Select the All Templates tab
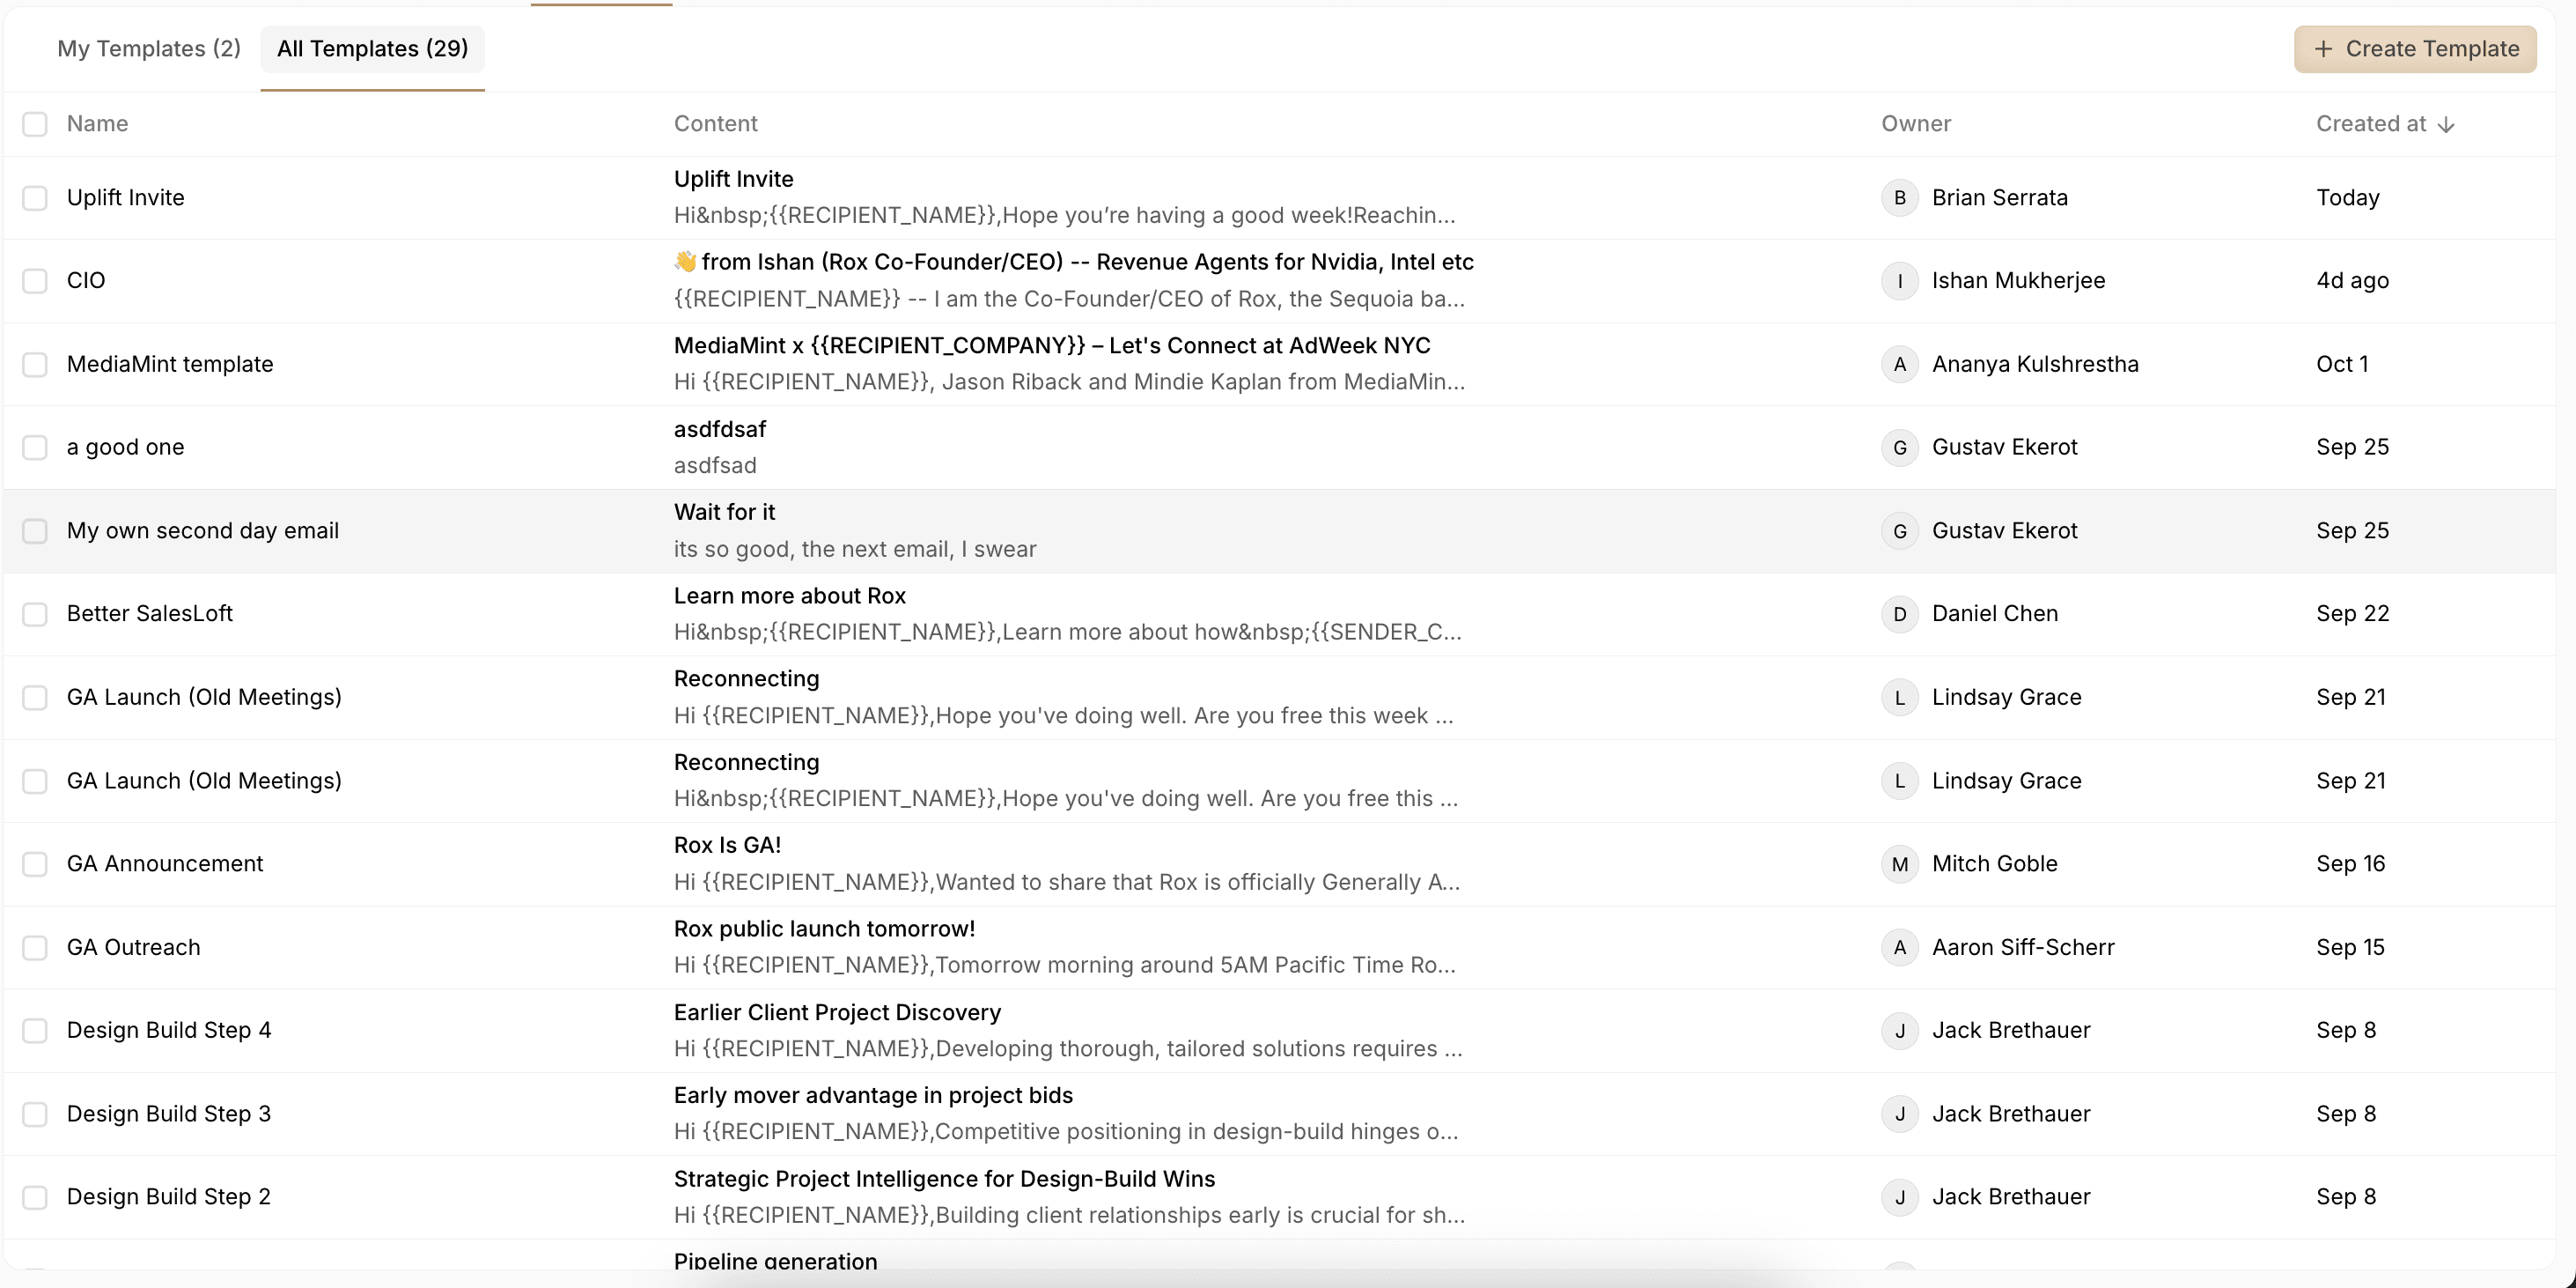The height and width of the screenshot is (1288, 2576). [372, 49]
